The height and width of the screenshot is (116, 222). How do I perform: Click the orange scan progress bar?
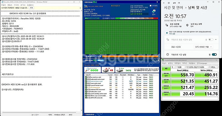coord(130,56)
